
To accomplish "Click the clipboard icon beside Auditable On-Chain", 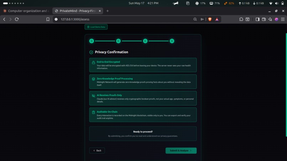I will point(93,112).
